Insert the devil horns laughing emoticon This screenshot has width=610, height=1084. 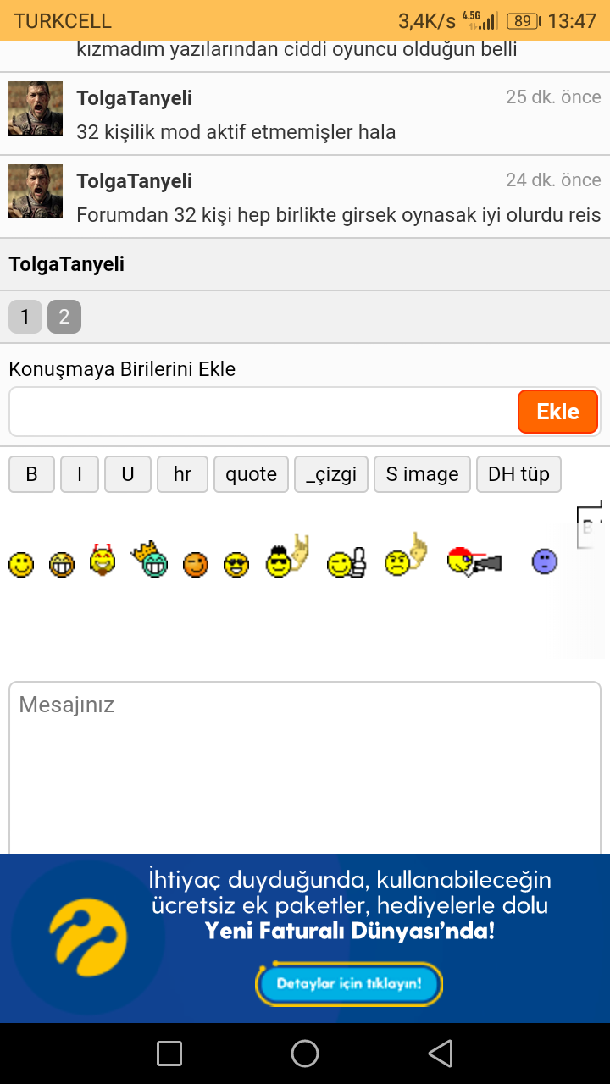pyautogui.click(x=103, y=559)
